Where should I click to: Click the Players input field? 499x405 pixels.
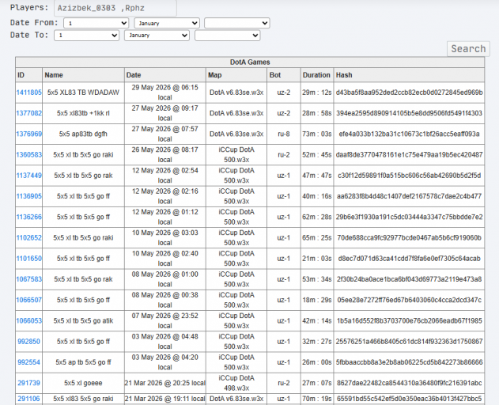(115, 8)
